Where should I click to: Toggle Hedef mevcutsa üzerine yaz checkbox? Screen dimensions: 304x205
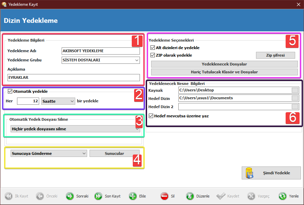click(151, 116)
